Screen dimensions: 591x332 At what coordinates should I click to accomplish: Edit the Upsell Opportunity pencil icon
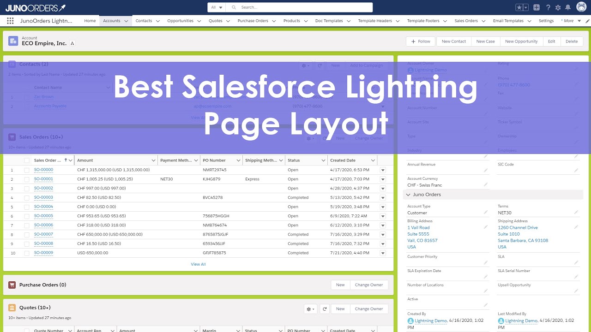click(x=576, y=291)
